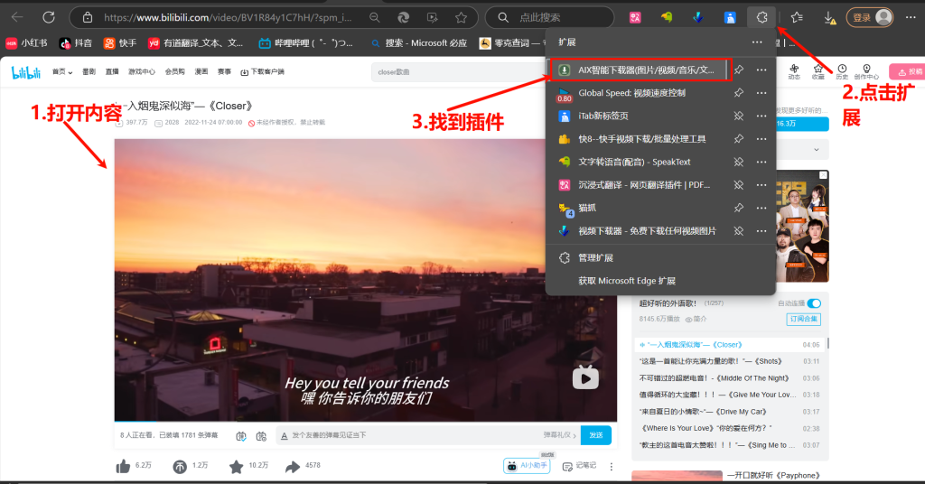Click the share arrow icon below video
The image size is (925, 484).
[x=293, y=466]
